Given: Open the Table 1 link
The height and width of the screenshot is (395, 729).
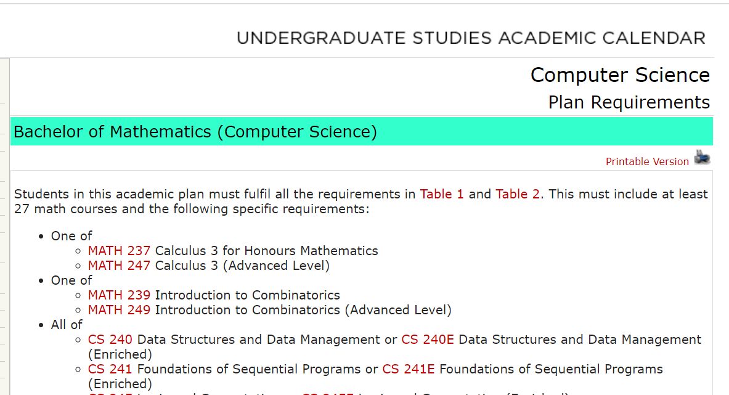Looking at the screenshot, I should [x=442, y=194].
